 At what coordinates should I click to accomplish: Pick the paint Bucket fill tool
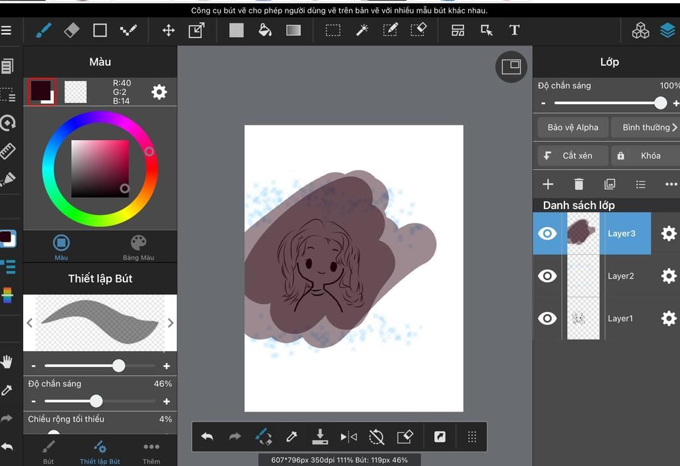264,31
